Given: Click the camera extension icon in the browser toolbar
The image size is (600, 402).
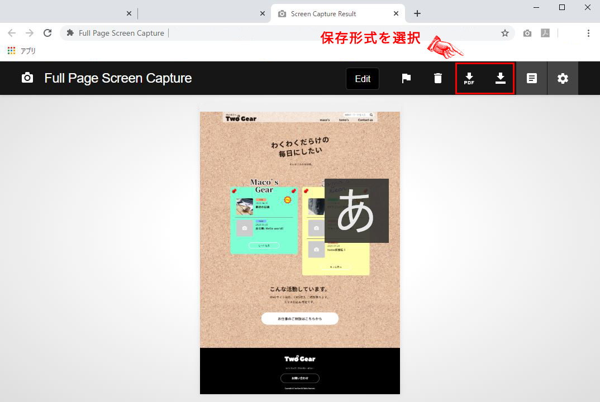Looking at the screenshot, I should (527, 33).
